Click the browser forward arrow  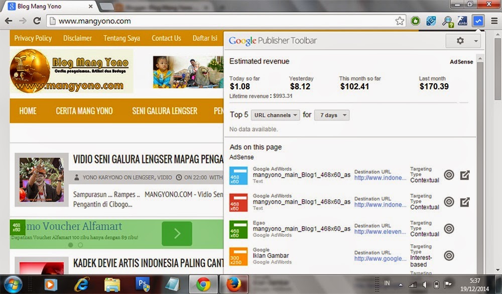tap(23, 21)
